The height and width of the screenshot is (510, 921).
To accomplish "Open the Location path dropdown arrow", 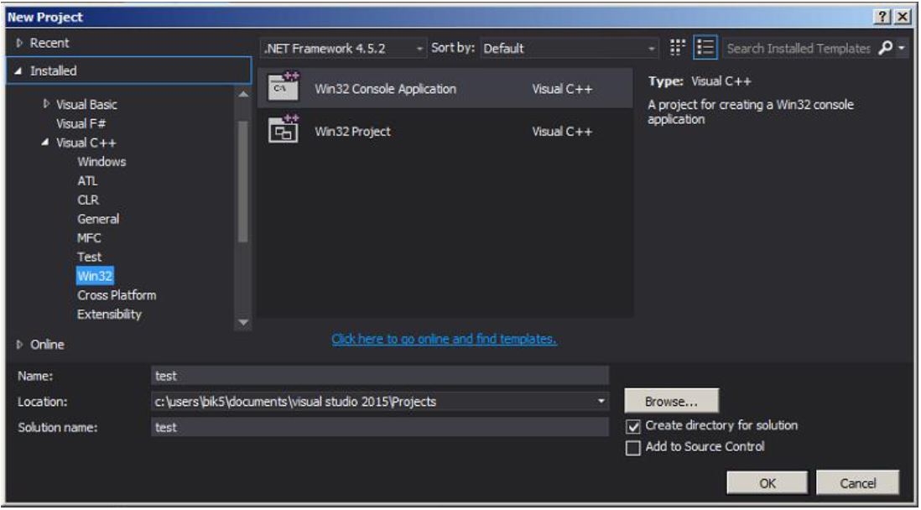I will coord(601,401).
